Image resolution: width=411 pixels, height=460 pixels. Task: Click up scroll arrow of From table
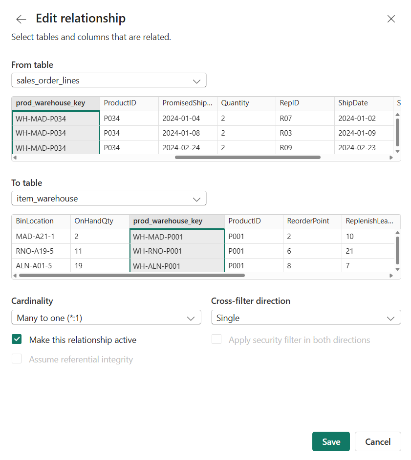397,115
